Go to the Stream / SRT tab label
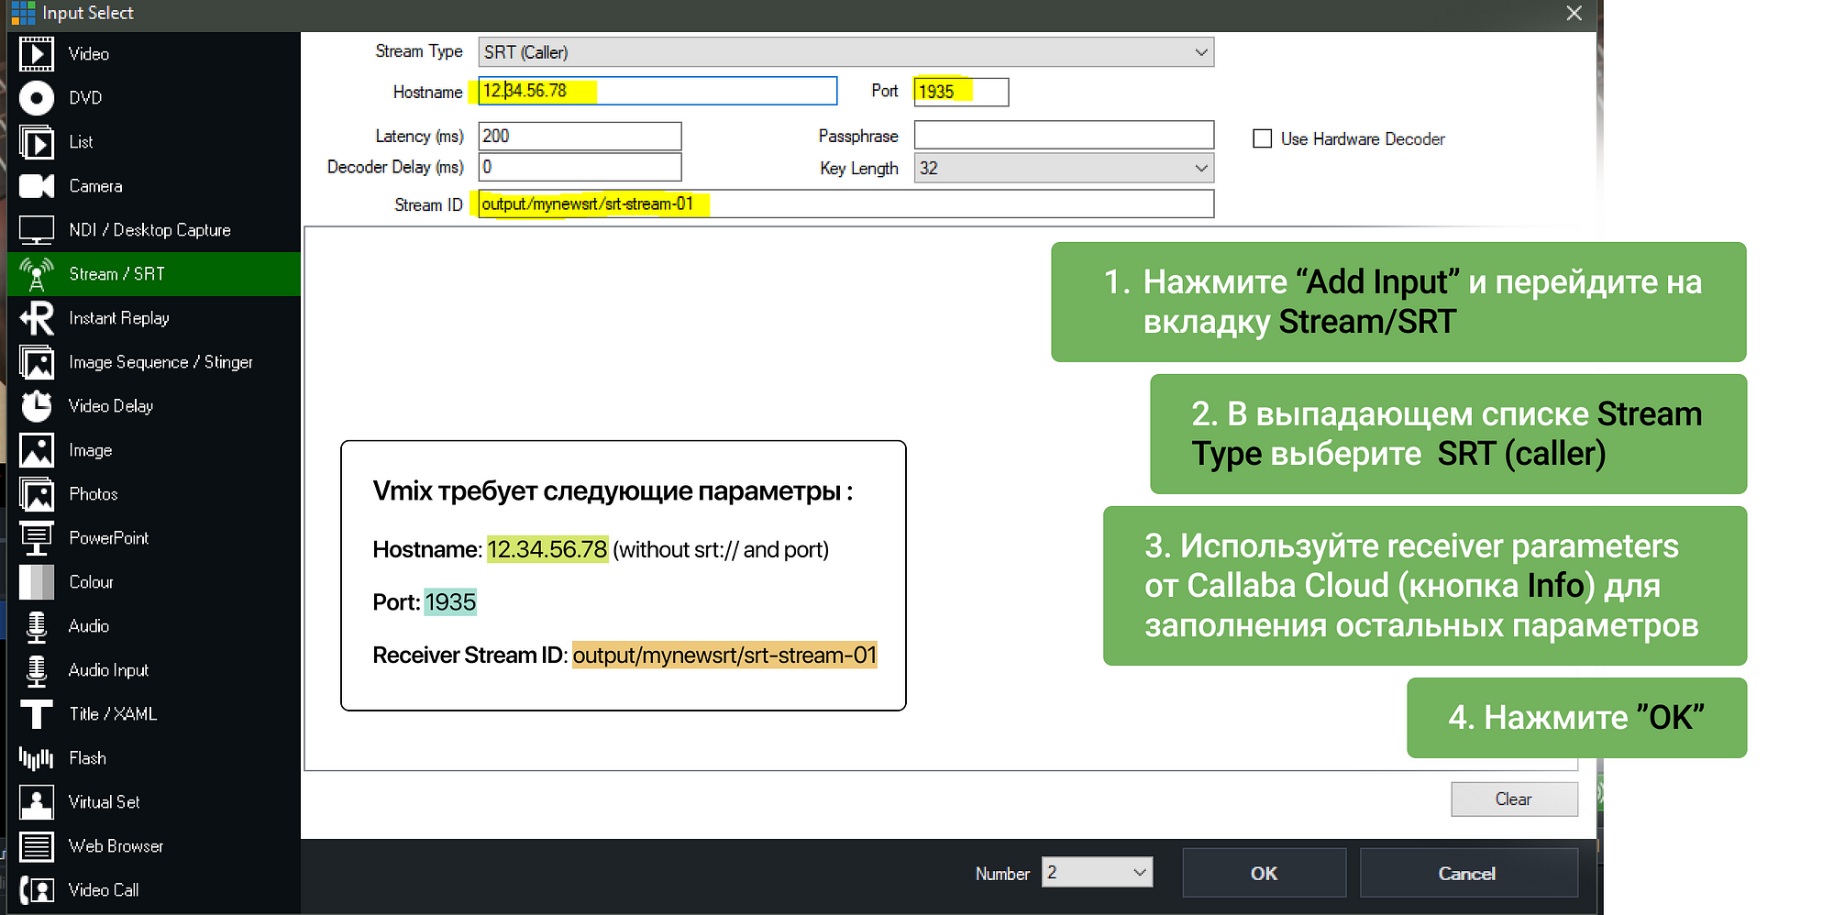The height and width of the screenshot is (915, 1834). 116,274
